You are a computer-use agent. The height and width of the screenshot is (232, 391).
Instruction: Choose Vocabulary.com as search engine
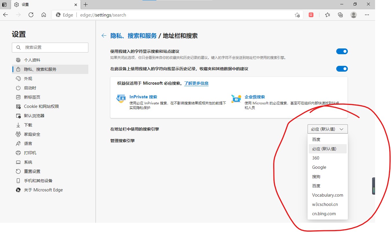(328, 195)
